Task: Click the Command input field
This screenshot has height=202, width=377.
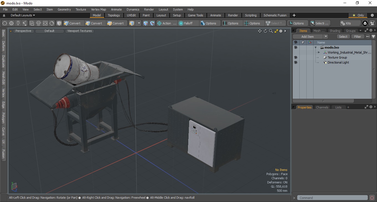Action: pyautogui.click(x=333, y=198)
